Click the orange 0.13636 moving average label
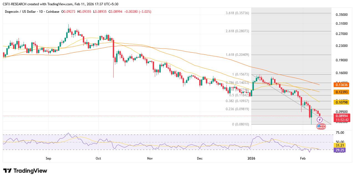This screenshot has width=355, height=179. pos(342,85)
